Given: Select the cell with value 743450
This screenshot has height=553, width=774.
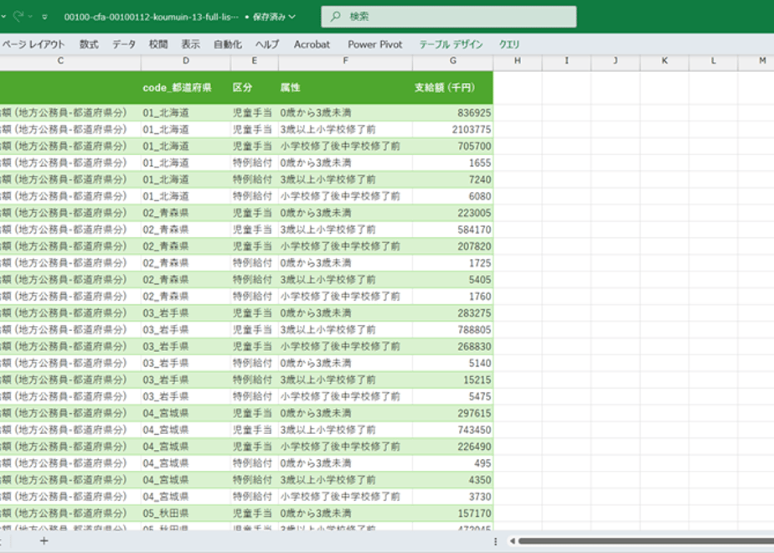Looking at the screenshot, I should (x=452, y=430).
